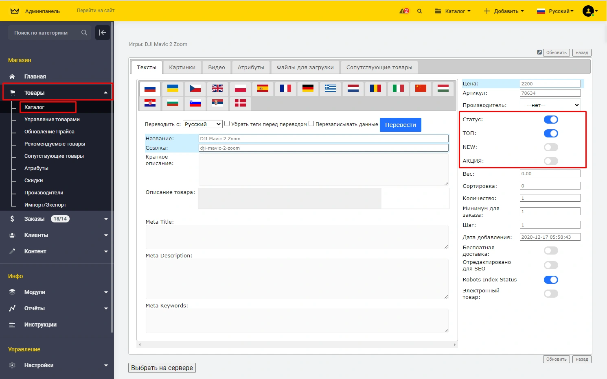This screenshot has height=379, width=607.
Task: Open the Производитель dropdown
Action: coord(550,105)
